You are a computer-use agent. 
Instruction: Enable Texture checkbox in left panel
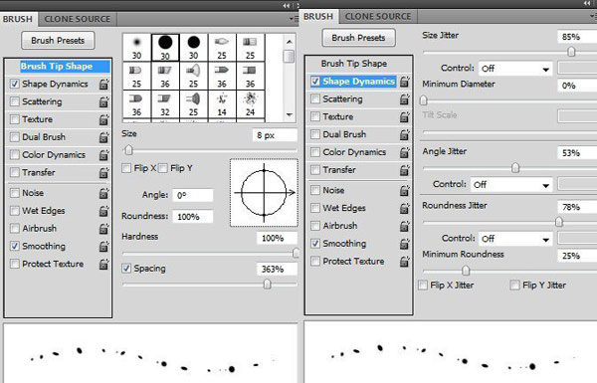click(x=15, y=119)
